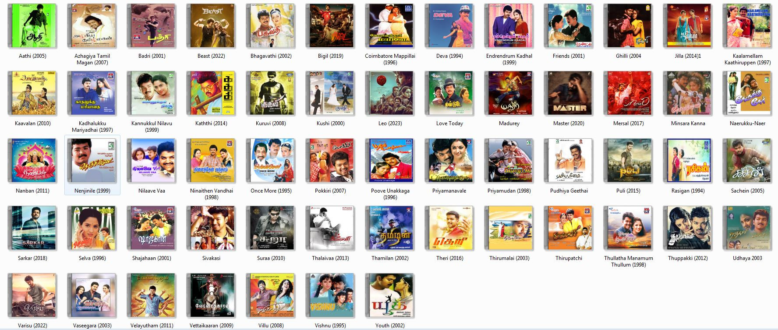The height and width of the screenshot is (330, 778).
Task: Select the Naerukku-Naer folder icon
Action: pyautogui.click(x=747, y=94)
